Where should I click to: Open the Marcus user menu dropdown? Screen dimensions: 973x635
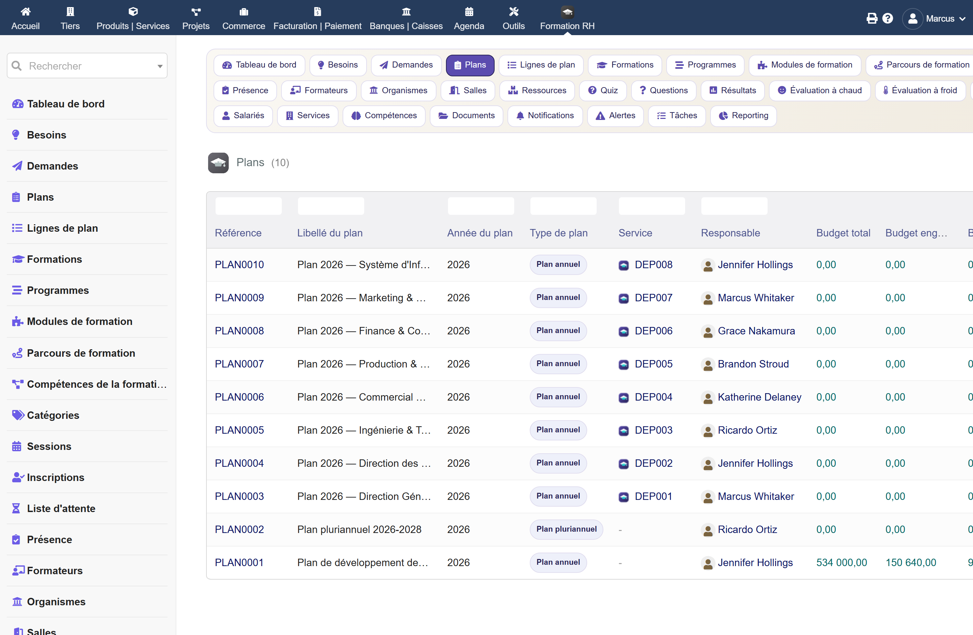pos(934,18)
